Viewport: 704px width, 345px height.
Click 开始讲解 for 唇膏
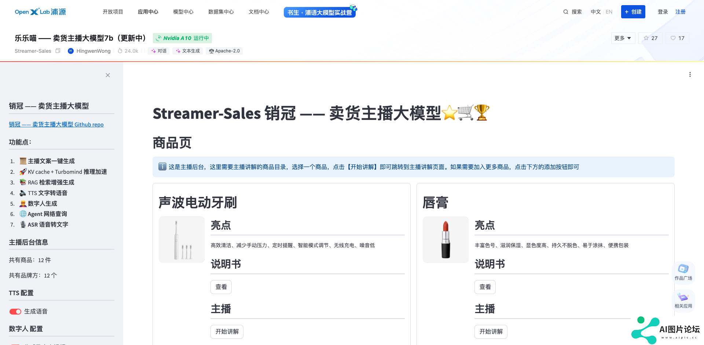(x=491, y=332)
